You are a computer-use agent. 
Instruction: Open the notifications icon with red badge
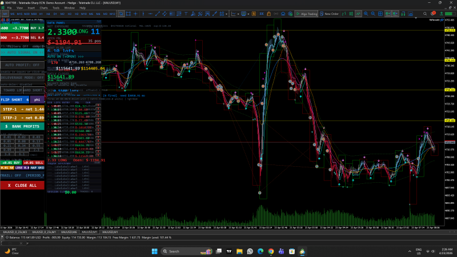[x=433, y=14]
